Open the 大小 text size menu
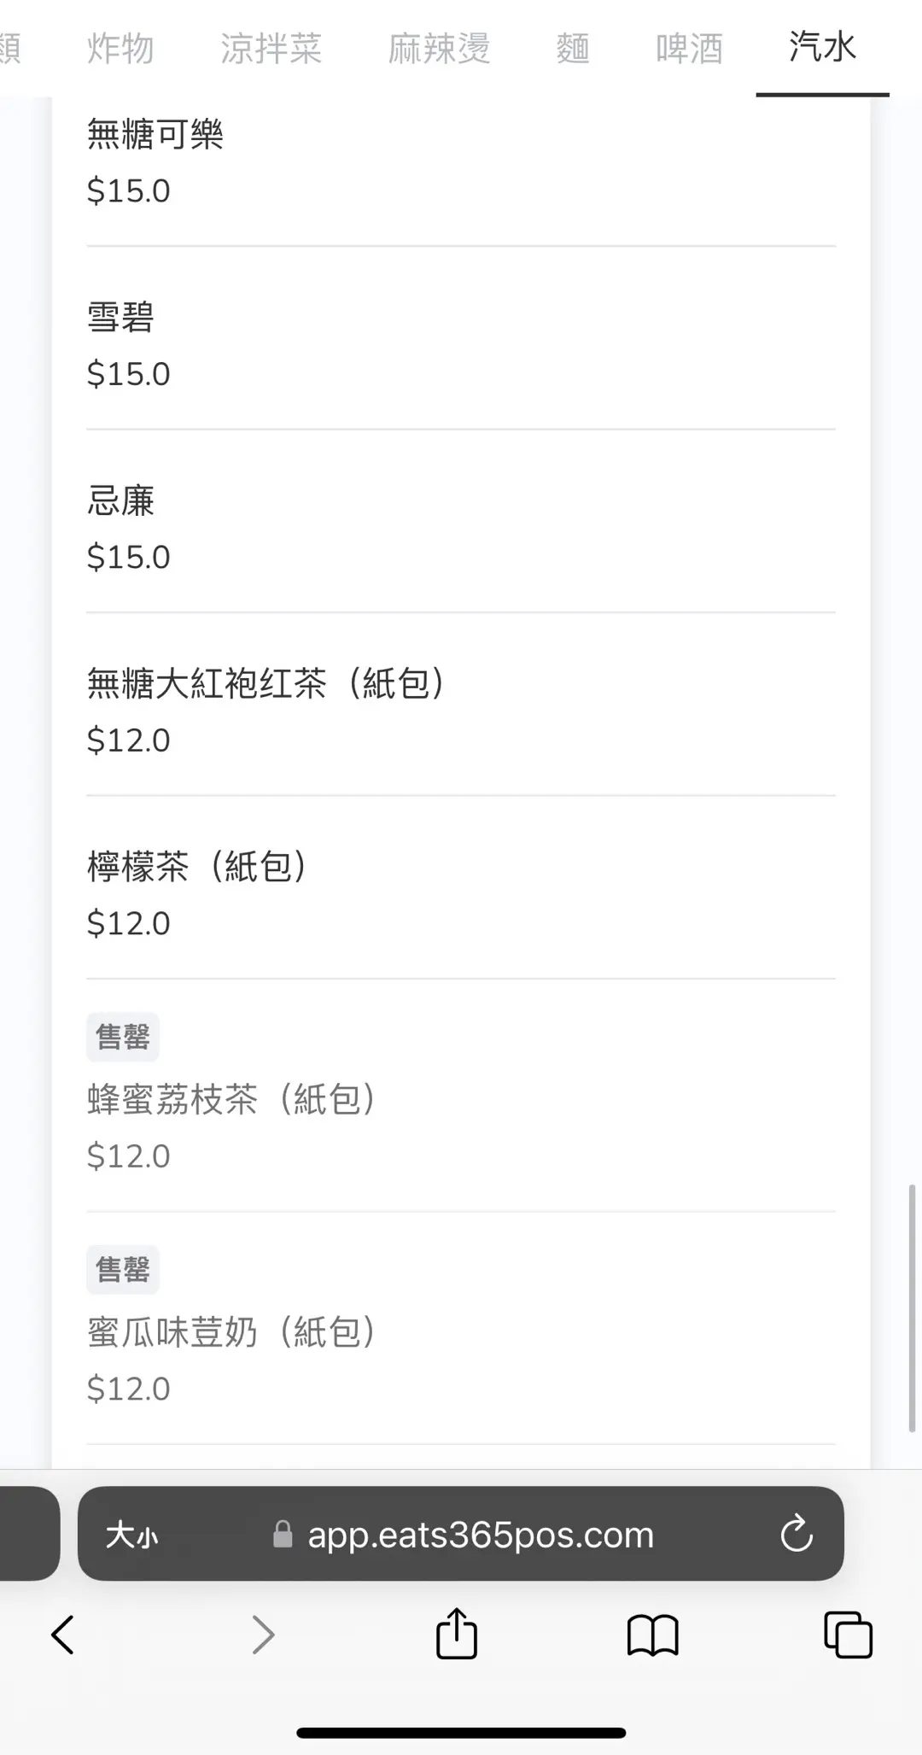Viewport: 922px width, 1755px height. click(x=131, y=1535)
